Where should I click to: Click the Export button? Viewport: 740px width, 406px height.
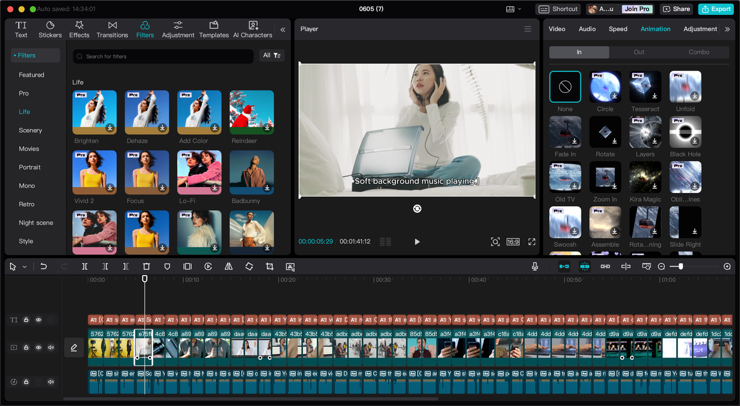pyautogui.click(x=716, y=9)
